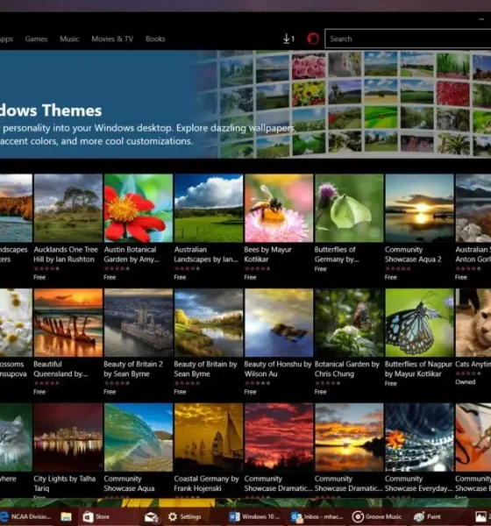Open Botanical Garden by Chris Chung thumbnail
Image resolution: width=491 pixels, height=526 pixels.
[349, 323]
